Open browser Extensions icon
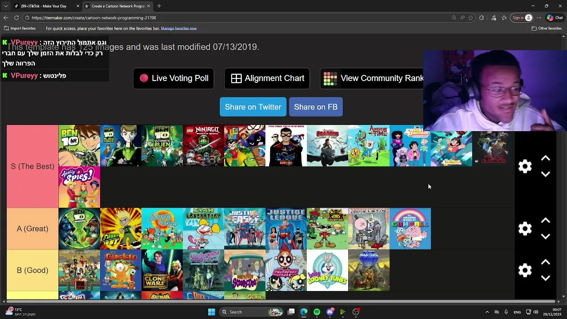Screen dimensions: 567x319 pyautogui.click(x=482, y=18)
